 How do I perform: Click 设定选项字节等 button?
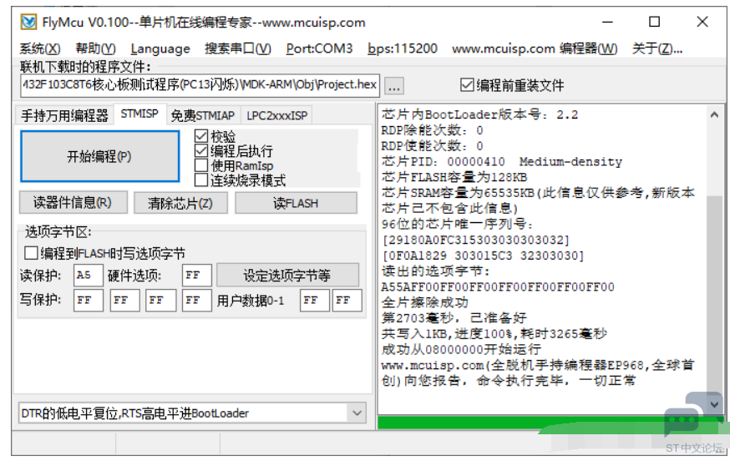click(x=287, y=275)
